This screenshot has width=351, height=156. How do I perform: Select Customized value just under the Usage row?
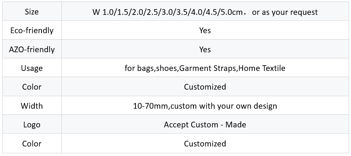205,87
